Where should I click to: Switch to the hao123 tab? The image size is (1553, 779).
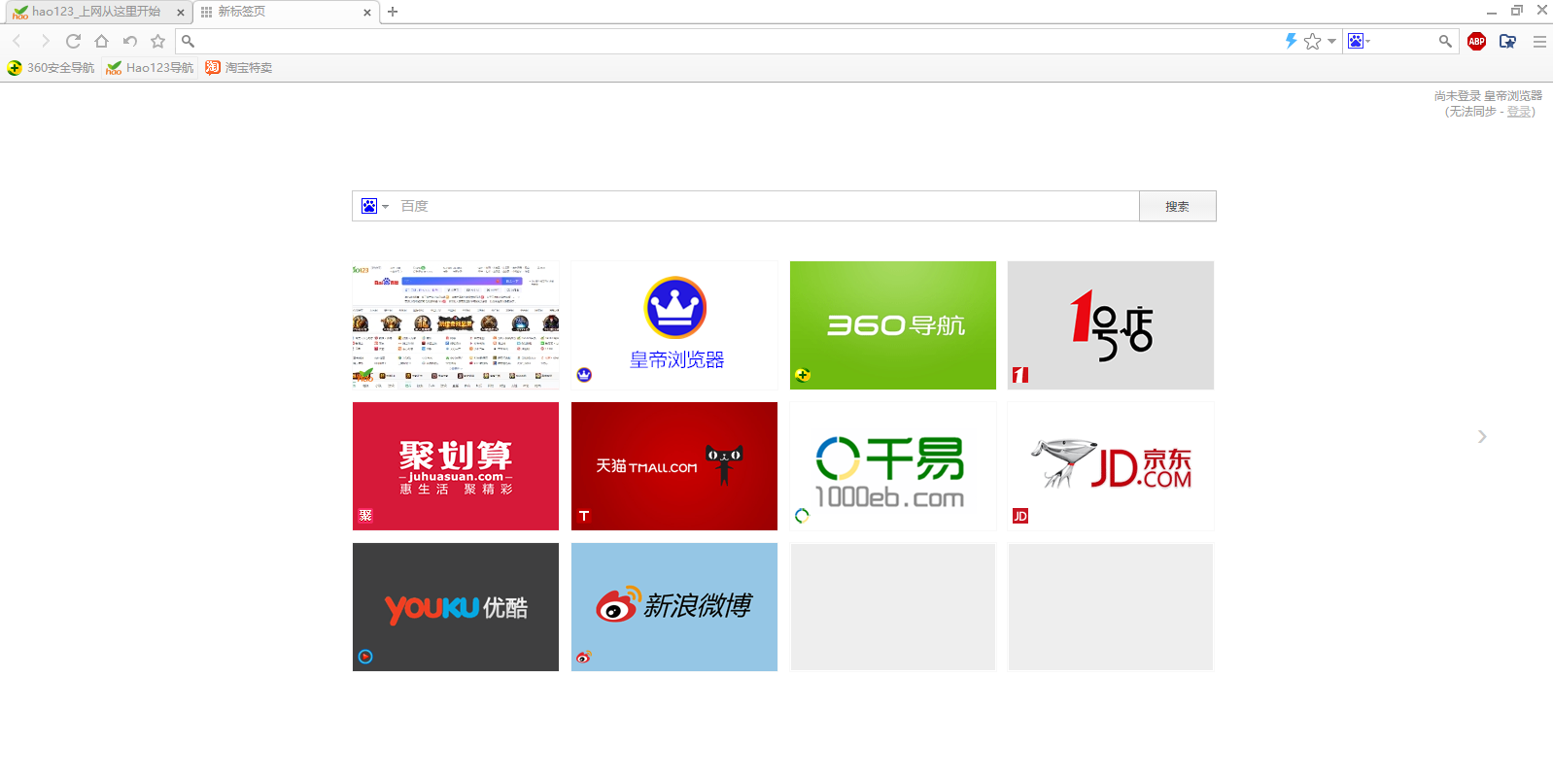(95, 12)
